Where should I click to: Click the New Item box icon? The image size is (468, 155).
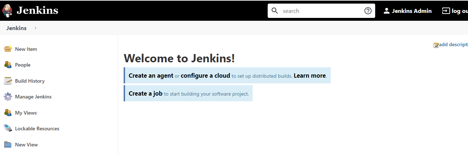point(8,49)
